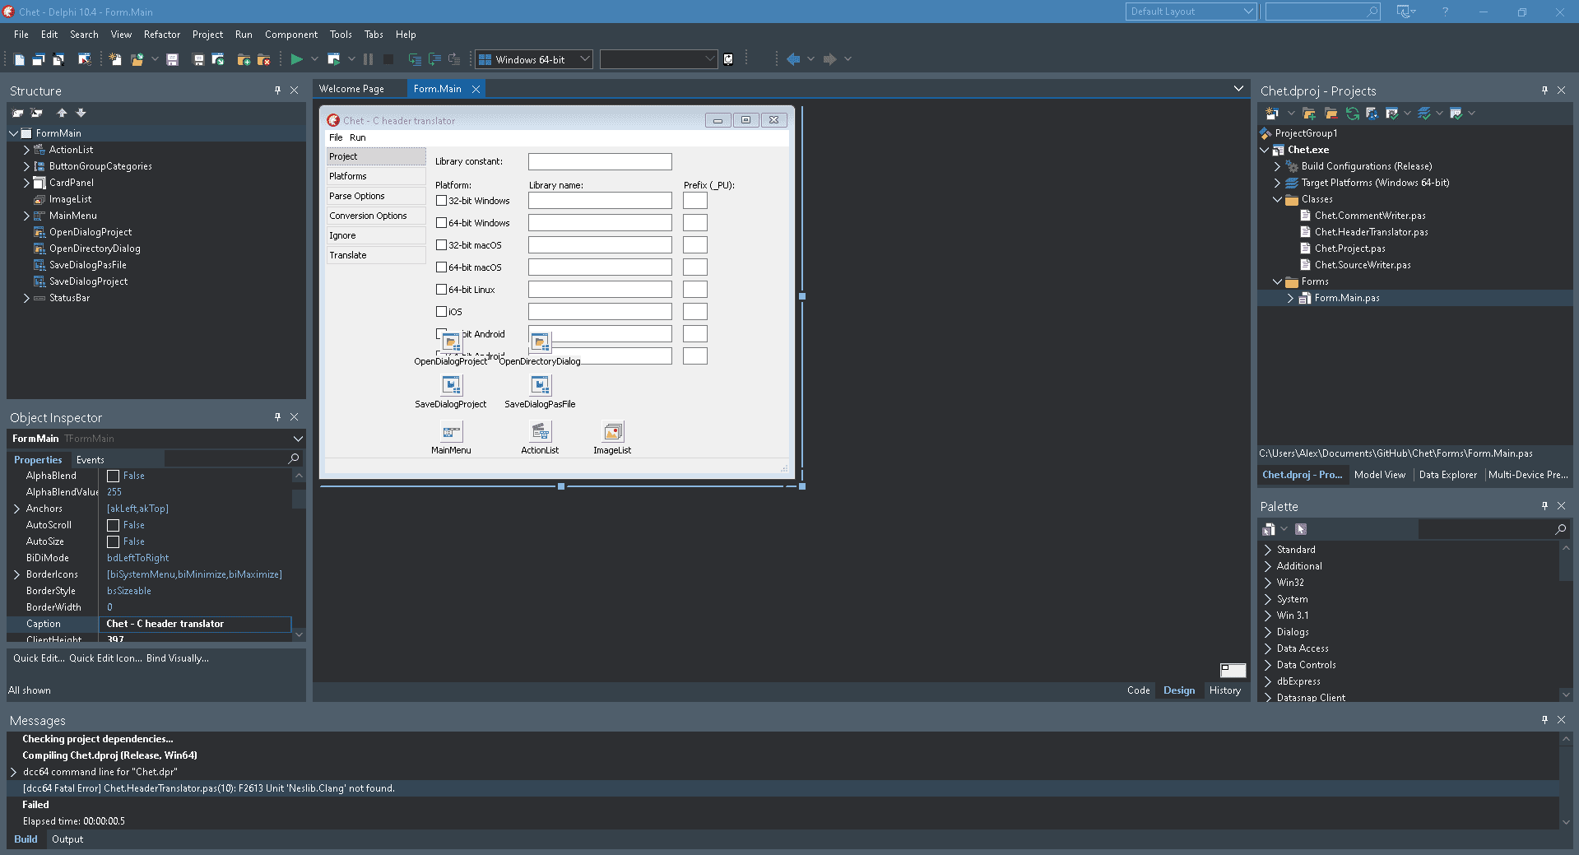Click the Quick Edit... link
The image size is (1579, 855).
tap(39, 658)
